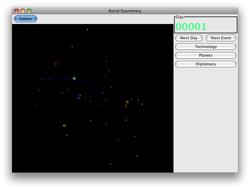250x189 pixels.
Task: Select the yellow-circled star
Action: tap(64, 126)
